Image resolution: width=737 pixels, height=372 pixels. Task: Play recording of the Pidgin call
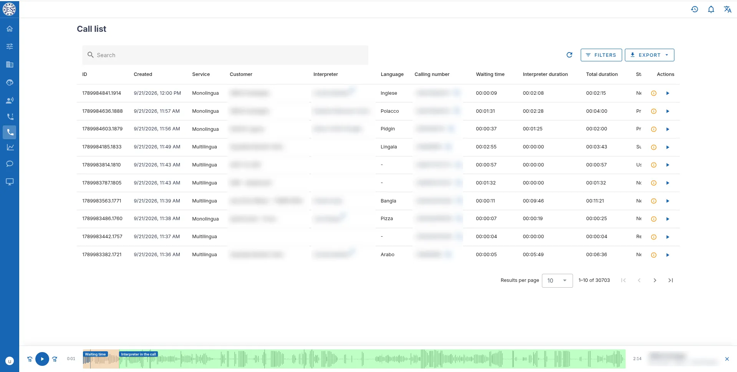tap(667, 129)
